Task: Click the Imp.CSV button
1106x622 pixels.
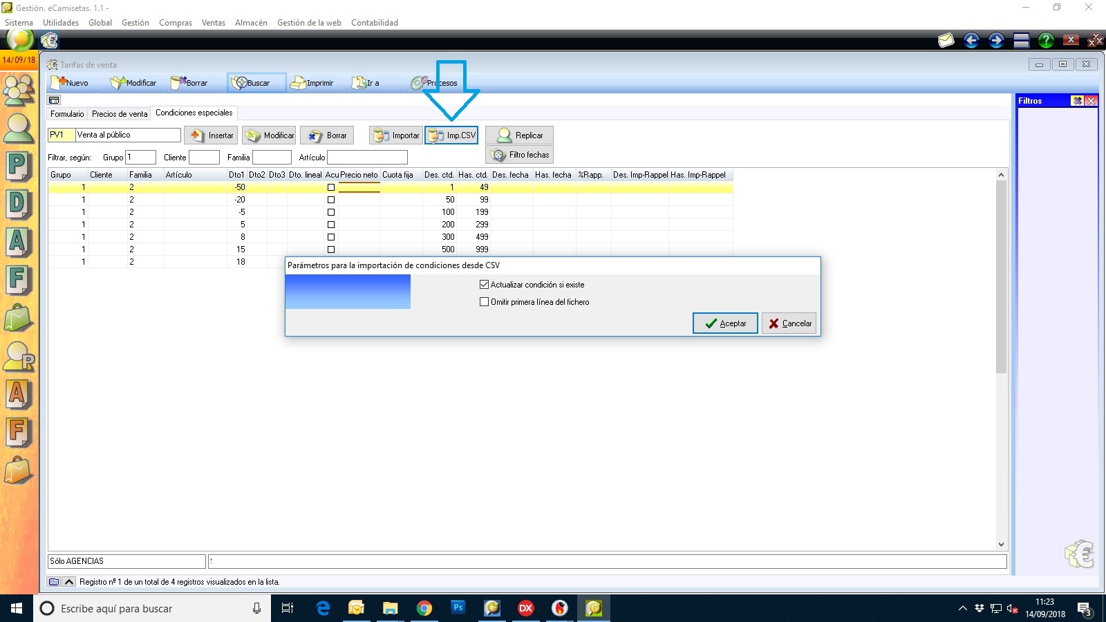Action: click(451, 135)
